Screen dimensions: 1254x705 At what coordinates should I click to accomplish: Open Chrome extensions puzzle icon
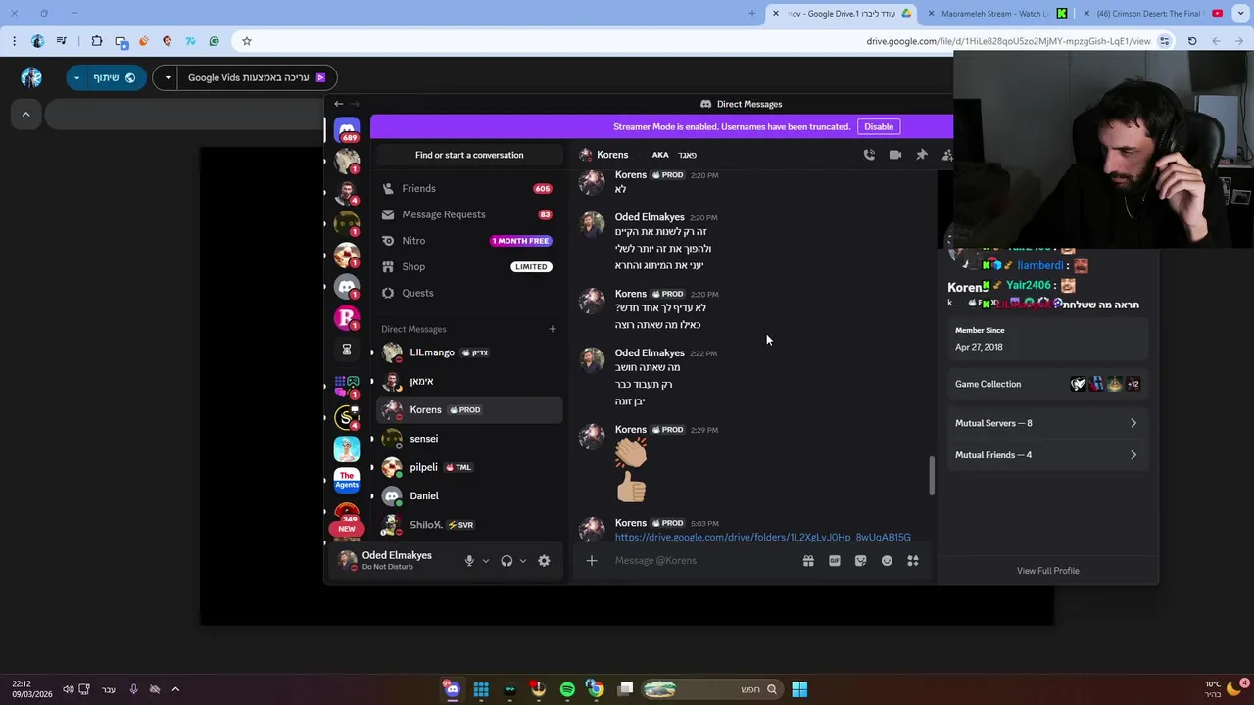tap(96, 41)
